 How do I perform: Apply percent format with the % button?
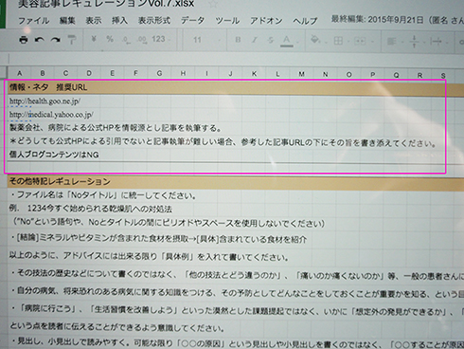coord(110,39)
